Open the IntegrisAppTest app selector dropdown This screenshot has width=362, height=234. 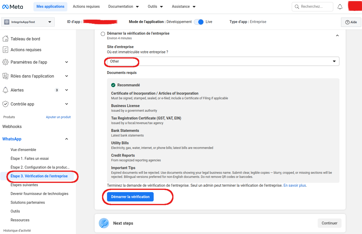(x=28, y=22)
